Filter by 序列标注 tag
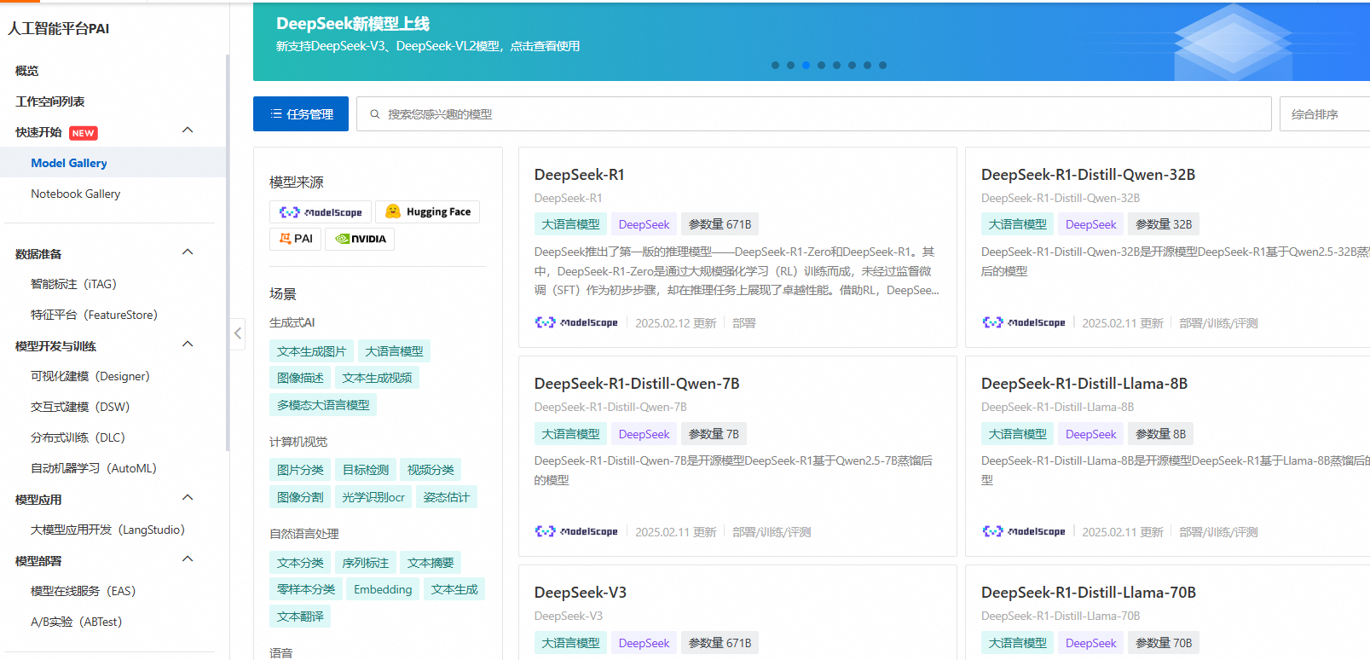The height and width of the screenshot is (660, 1370). (x=366, y=563)
